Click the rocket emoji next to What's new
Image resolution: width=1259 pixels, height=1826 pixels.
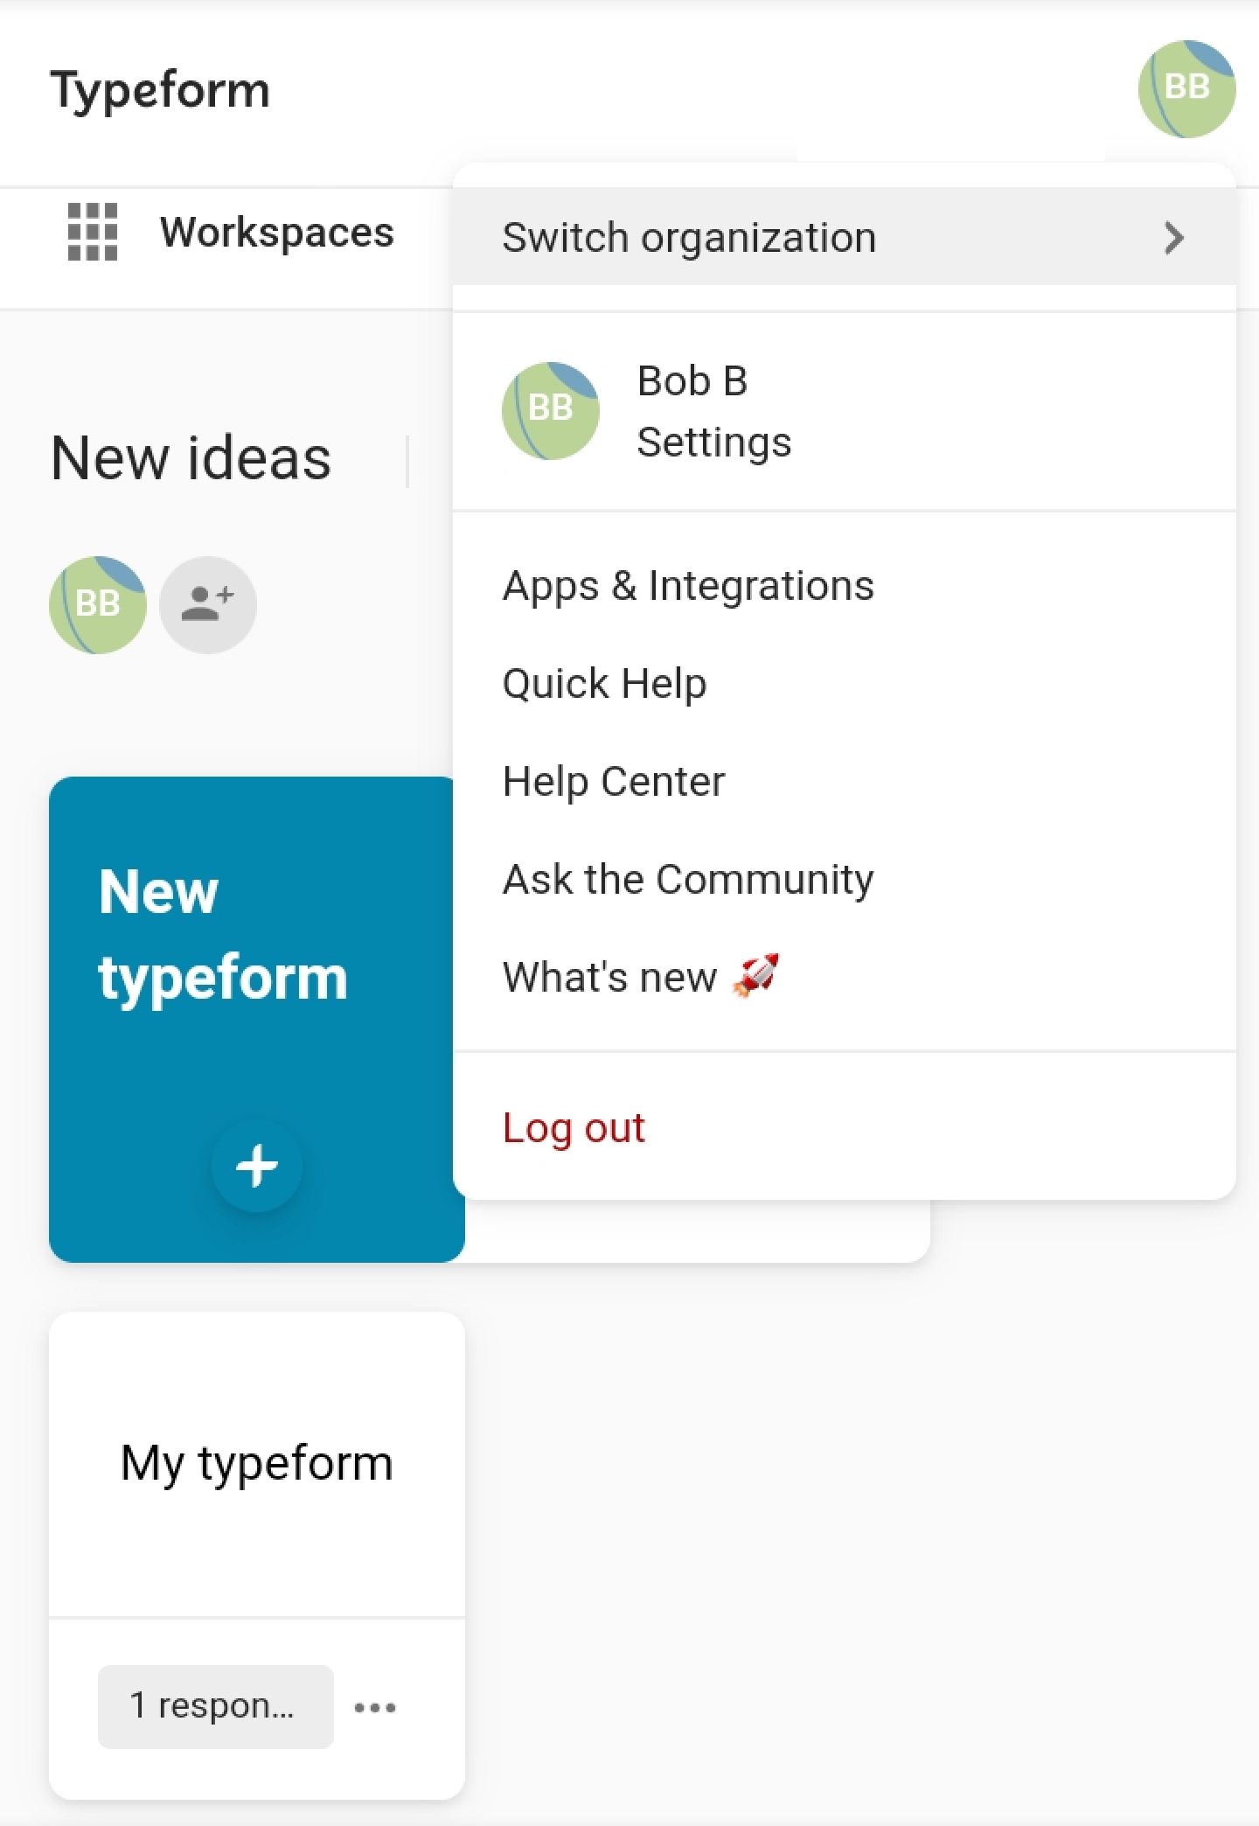pos(755,976)
